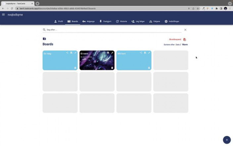Click in the 'Søg efter' search field

[x=113, y=30]
